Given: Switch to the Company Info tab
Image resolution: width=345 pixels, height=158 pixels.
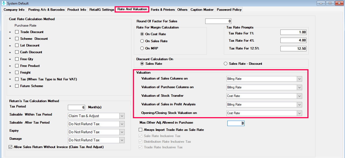Looking at the screenshot, I should point(14,10).
